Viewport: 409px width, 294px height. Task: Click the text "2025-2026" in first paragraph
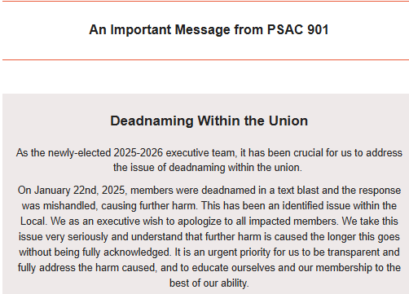pyautogui.click(x=139, y=153)
